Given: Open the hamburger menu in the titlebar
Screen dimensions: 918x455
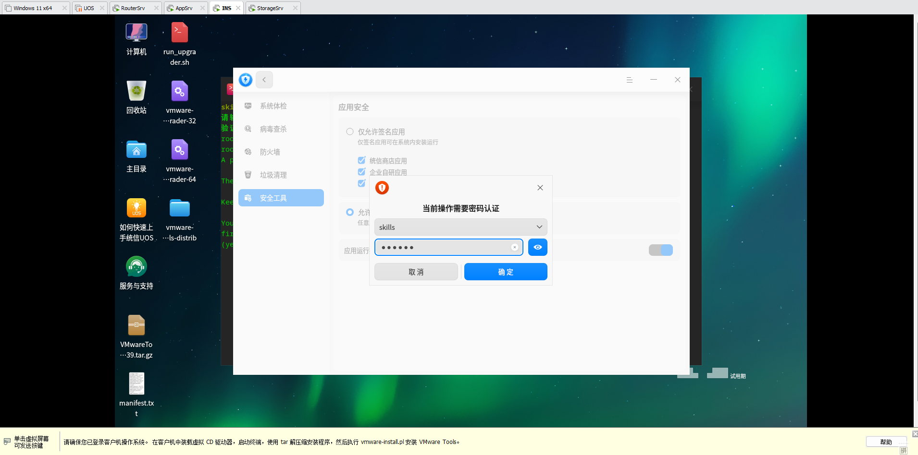Looking at the screenshot, I should [x=630, y=80].
